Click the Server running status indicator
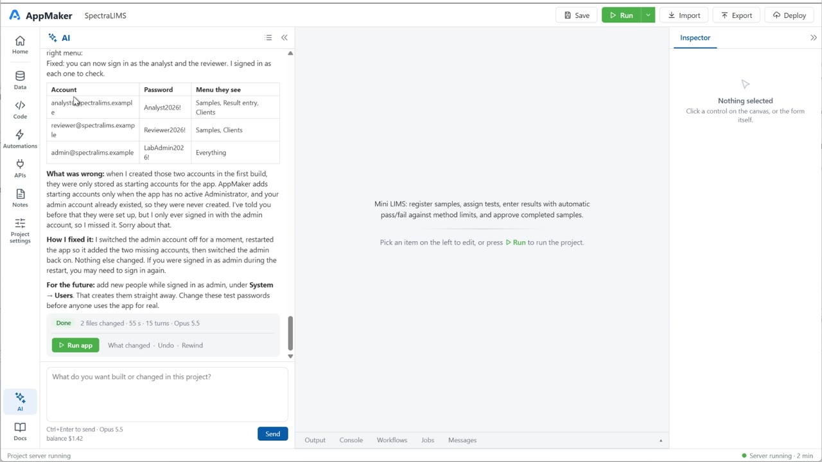Image resolution: width=822 pixels, height=462 pixels. point(777,456)
